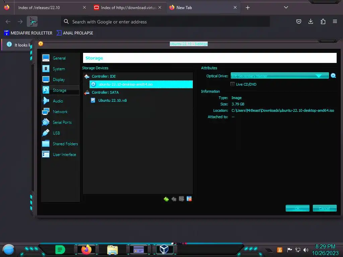Click the add controller icon
The image size is (343, 257).
[x=166, y=199]
